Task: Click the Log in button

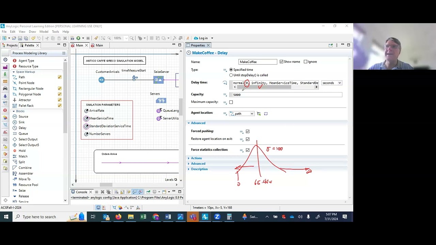Action: tap(201, 38)
